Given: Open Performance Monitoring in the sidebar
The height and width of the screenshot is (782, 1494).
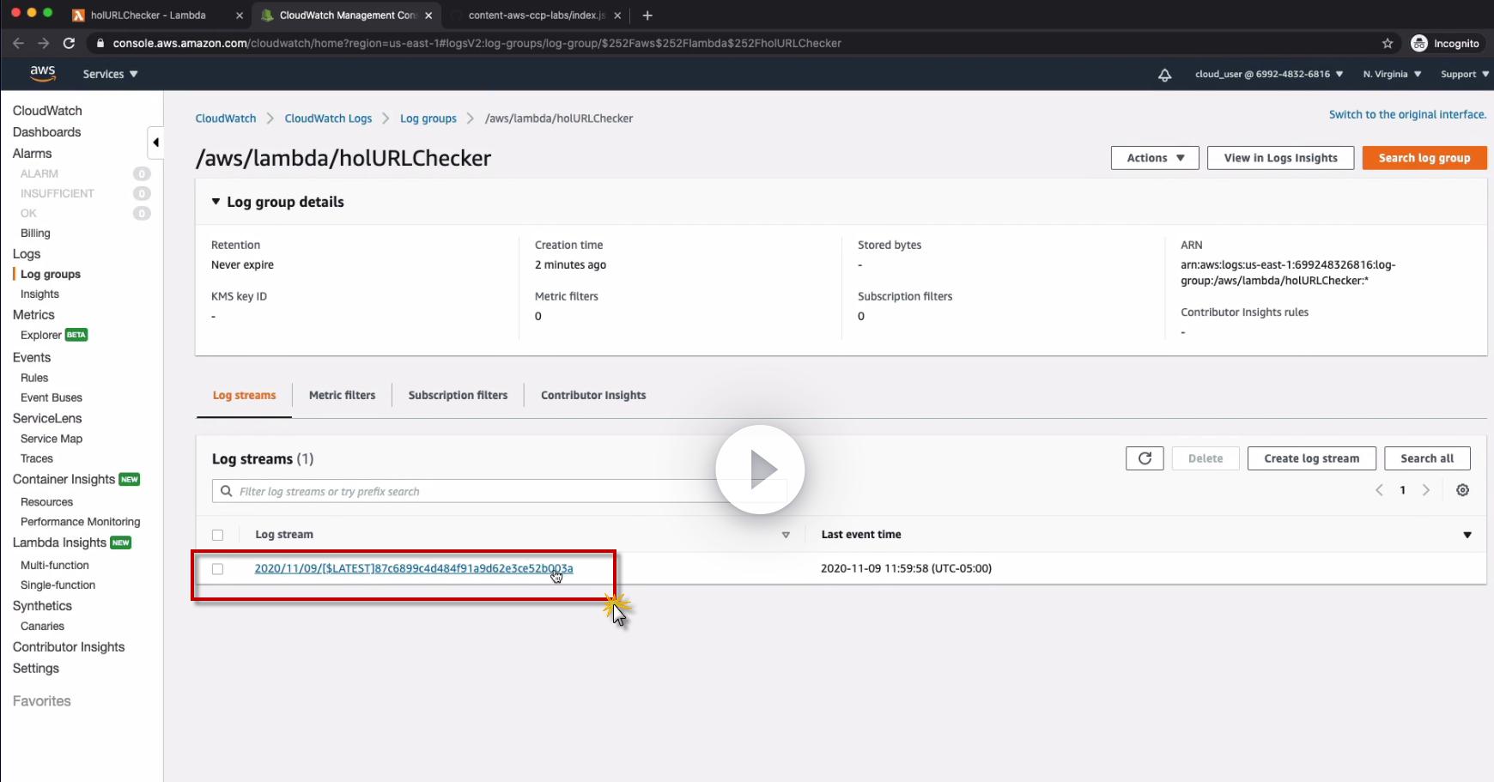Looking at the screenshot, I should [x=81, y=522].
